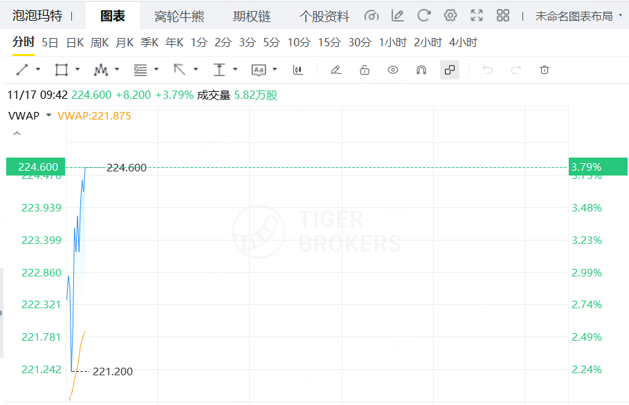Refresh the chart with the reload icon
Viewport: 629px width, 405px height.
424,16
